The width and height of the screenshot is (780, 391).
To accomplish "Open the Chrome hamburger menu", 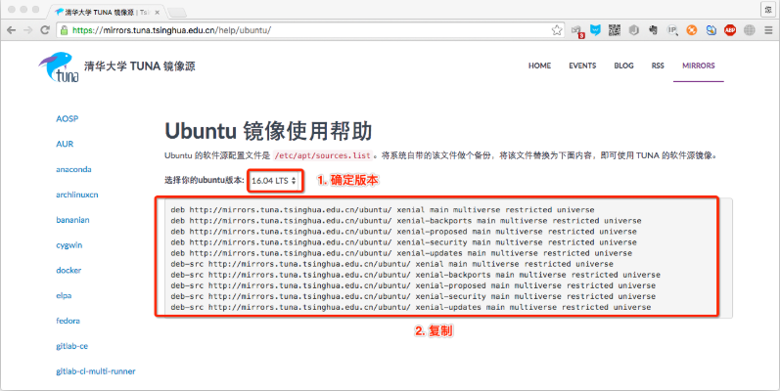I will coord(768,30).
